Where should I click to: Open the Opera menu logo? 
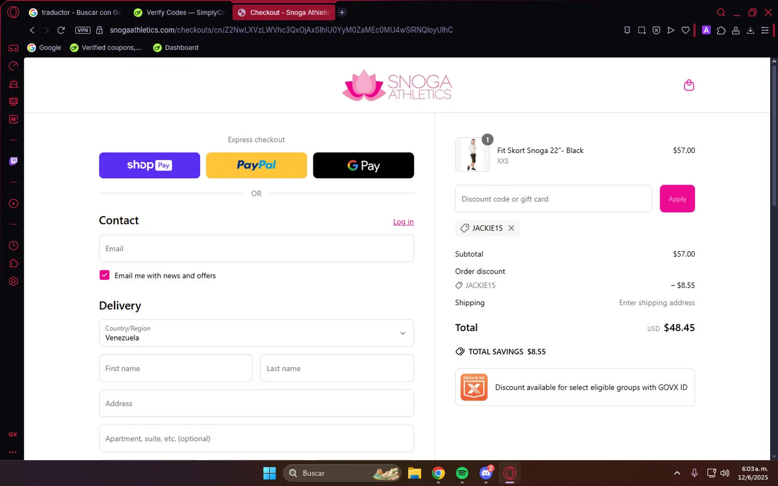(13, 12)
